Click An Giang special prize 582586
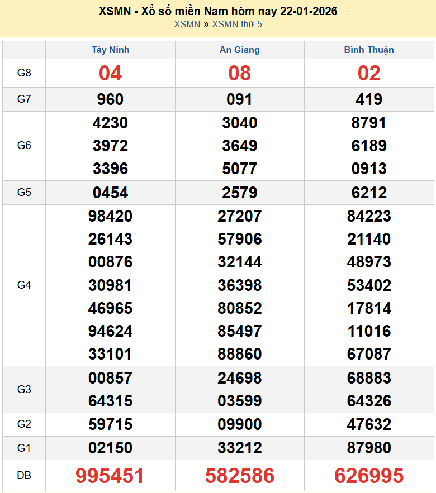Image resolution: width=436 pixels, height=493 pixels. 240,476
